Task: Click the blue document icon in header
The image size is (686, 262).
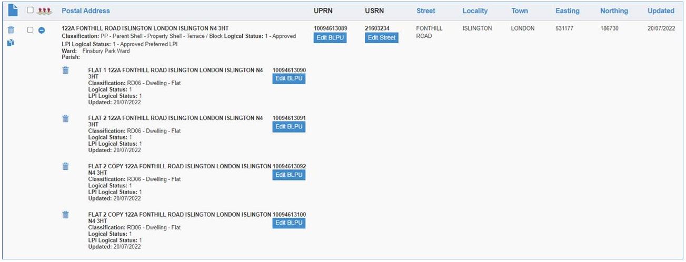Action: [13, 10]
